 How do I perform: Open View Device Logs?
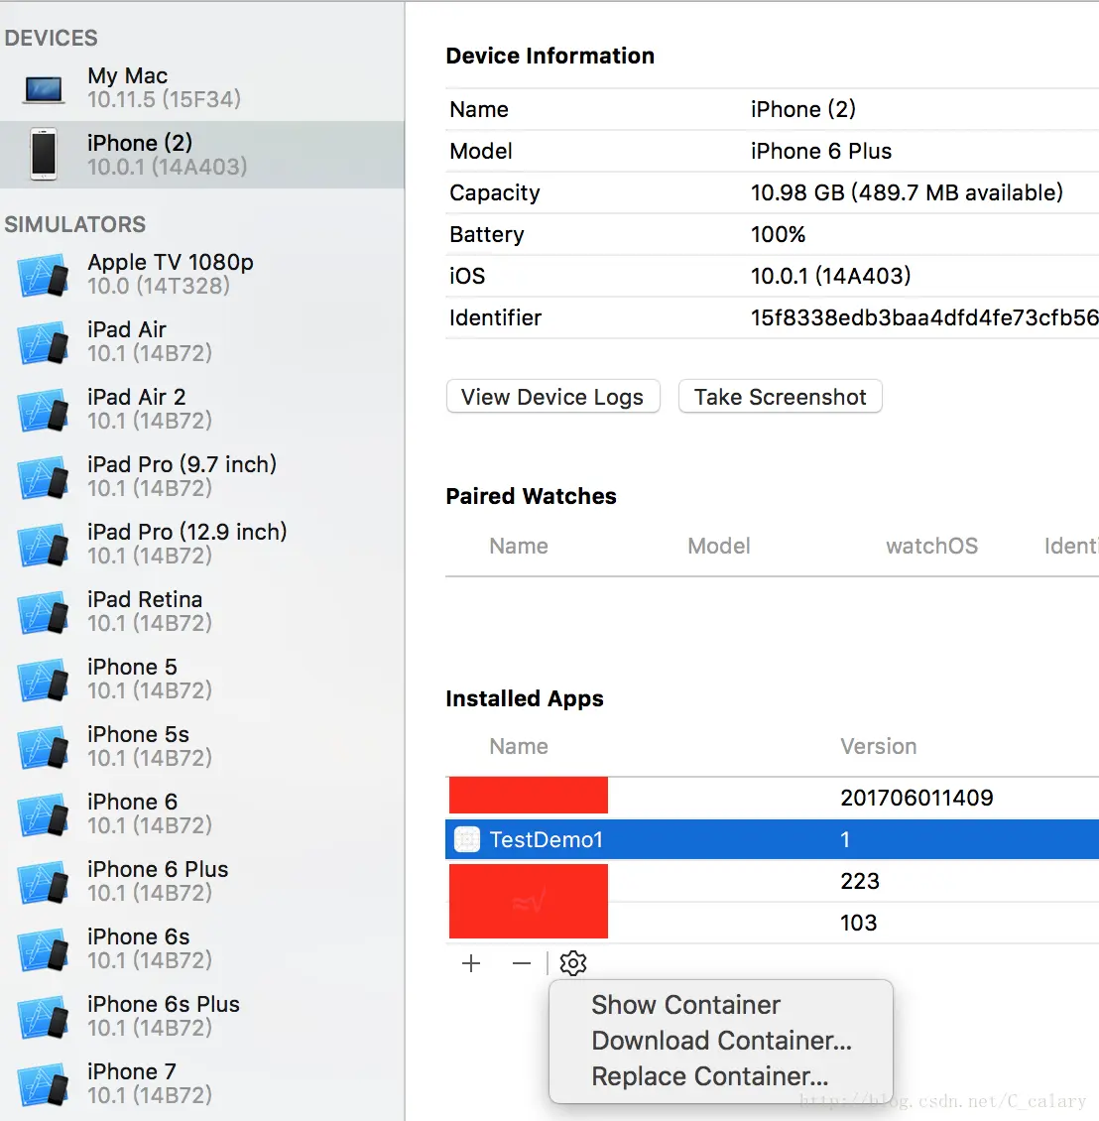[x=552, y=397]
